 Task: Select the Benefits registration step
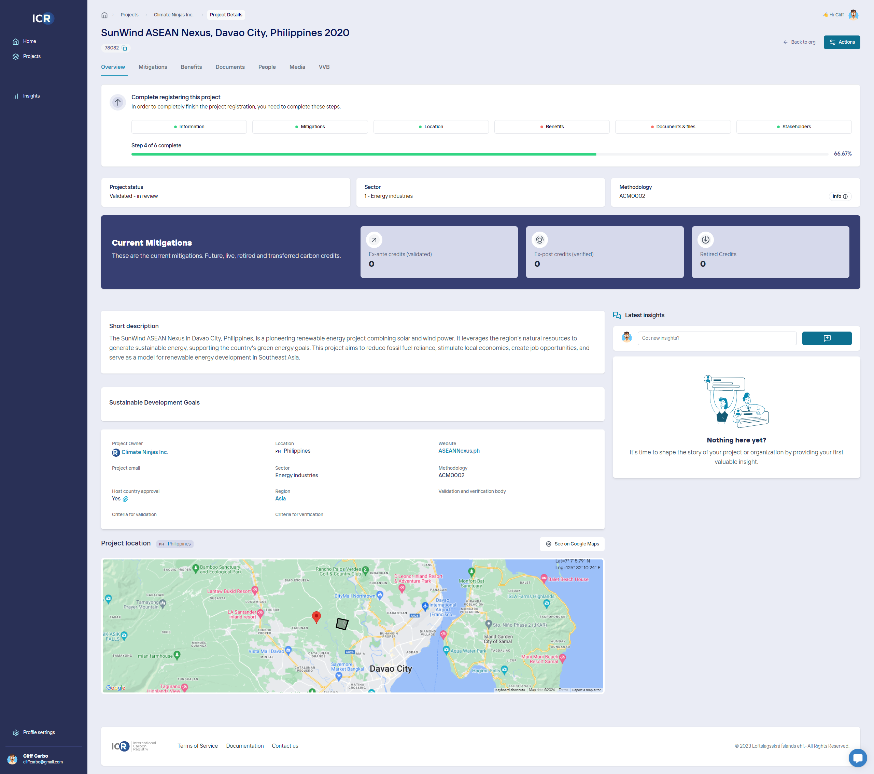click(x=552, y=127)
